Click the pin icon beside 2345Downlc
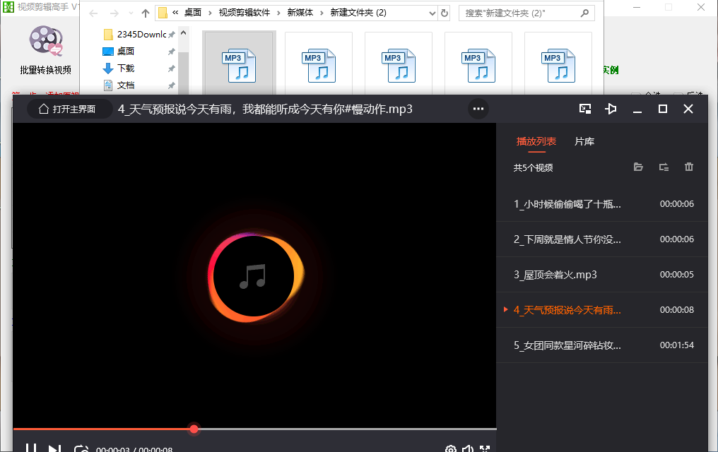The width and height of the screenshot is (718, 452). (x=171, y=35)
